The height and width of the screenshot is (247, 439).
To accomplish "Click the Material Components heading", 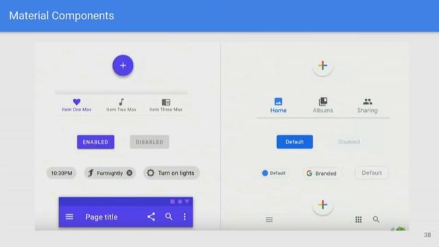I will (x=62, y=16).
